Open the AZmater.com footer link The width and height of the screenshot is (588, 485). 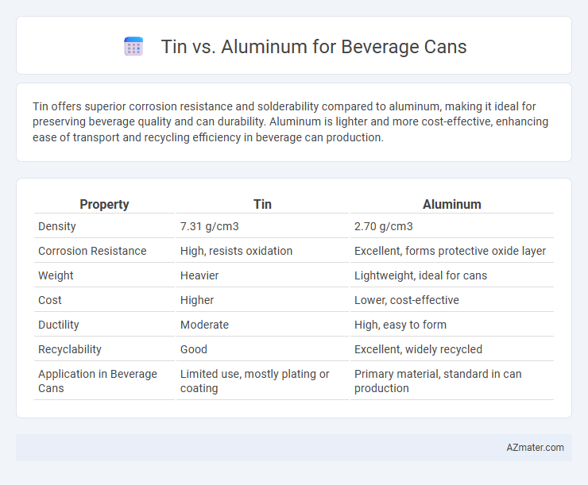[535, 448]
